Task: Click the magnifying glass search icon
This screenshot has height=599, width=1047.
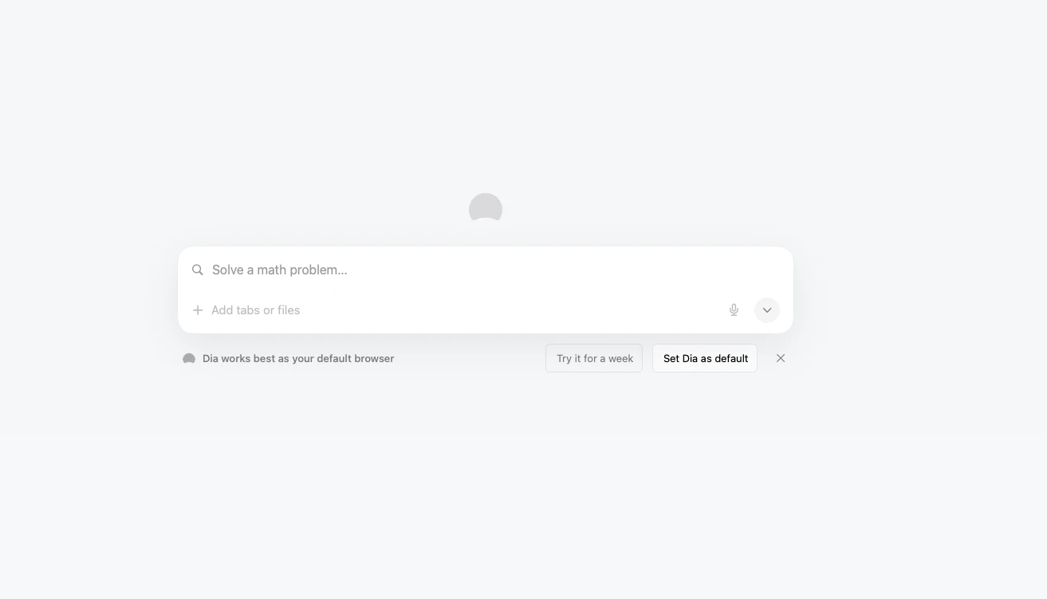Action: tap(198, 270)
